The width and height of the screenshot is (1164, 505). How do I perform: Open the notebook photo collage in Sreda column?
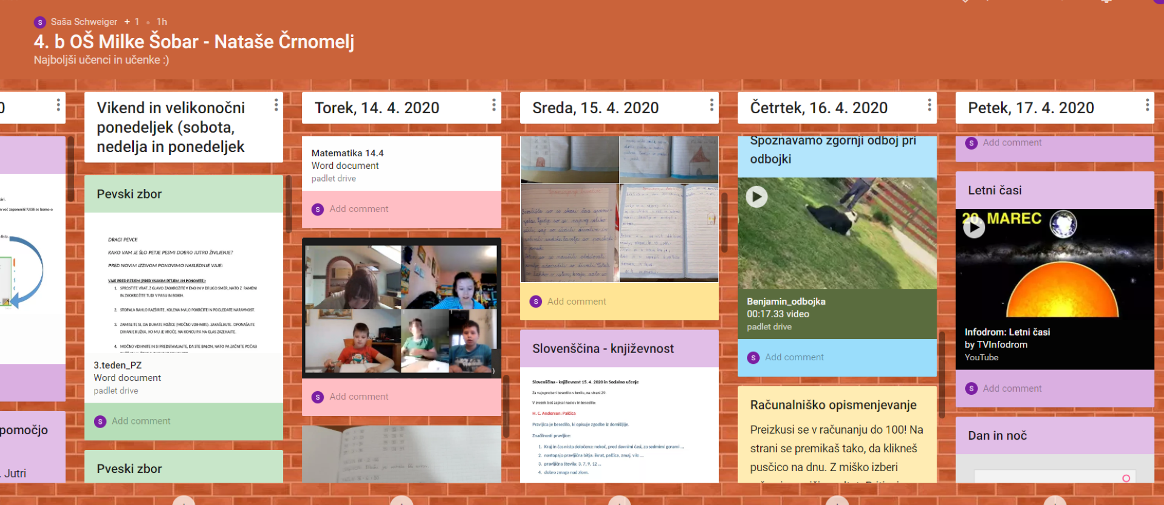click(619, 210)
